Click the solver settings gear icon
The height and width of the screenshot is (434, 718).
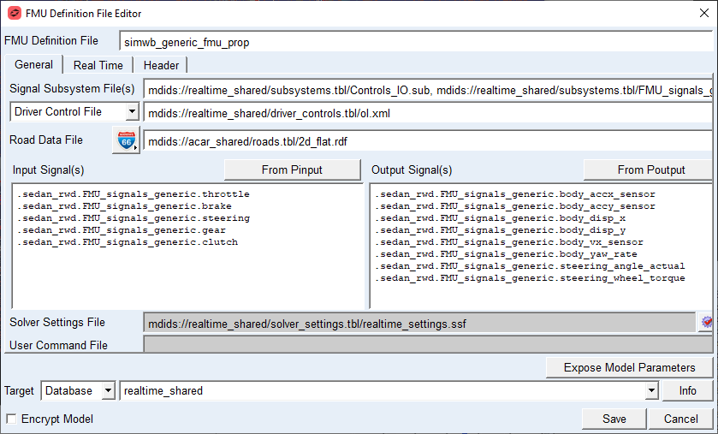(706, 323)
